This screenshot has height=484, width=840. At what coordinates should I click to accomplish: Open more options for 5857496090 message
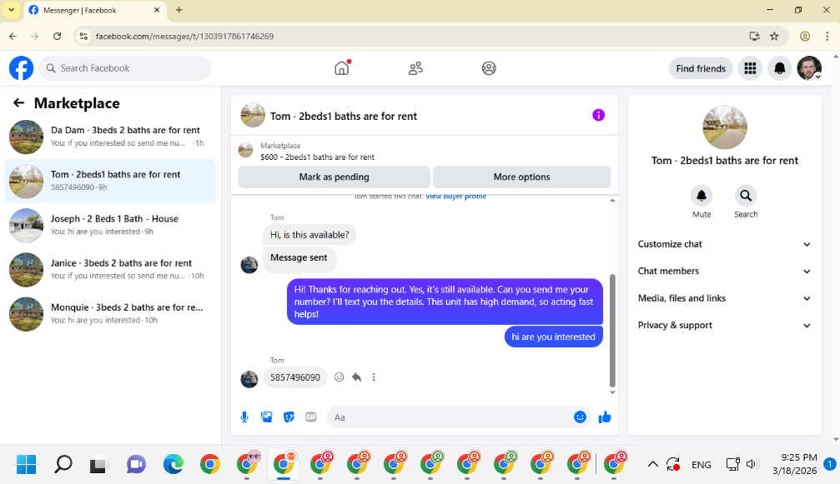[374, 377]
